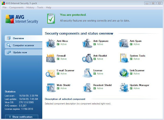
Task: Click the E-mail Scanner envelope icon
Action: click(x=51, y=73)
